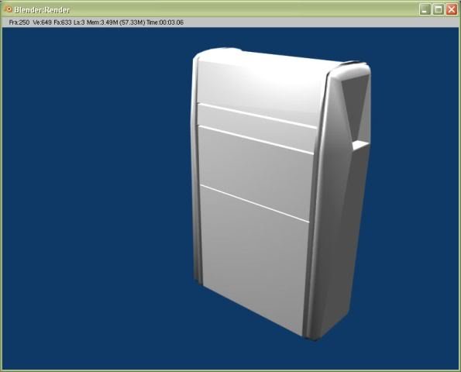Click the Ve:649 vertex count

pyautogui.click(x=43, y=22)
